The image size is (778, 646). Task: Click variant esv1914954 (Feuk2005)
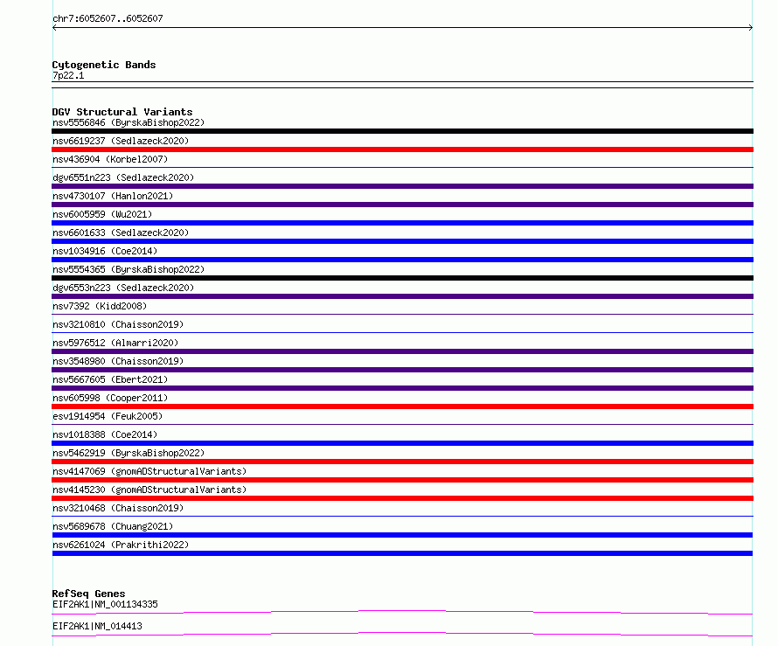tap(108, 416)
